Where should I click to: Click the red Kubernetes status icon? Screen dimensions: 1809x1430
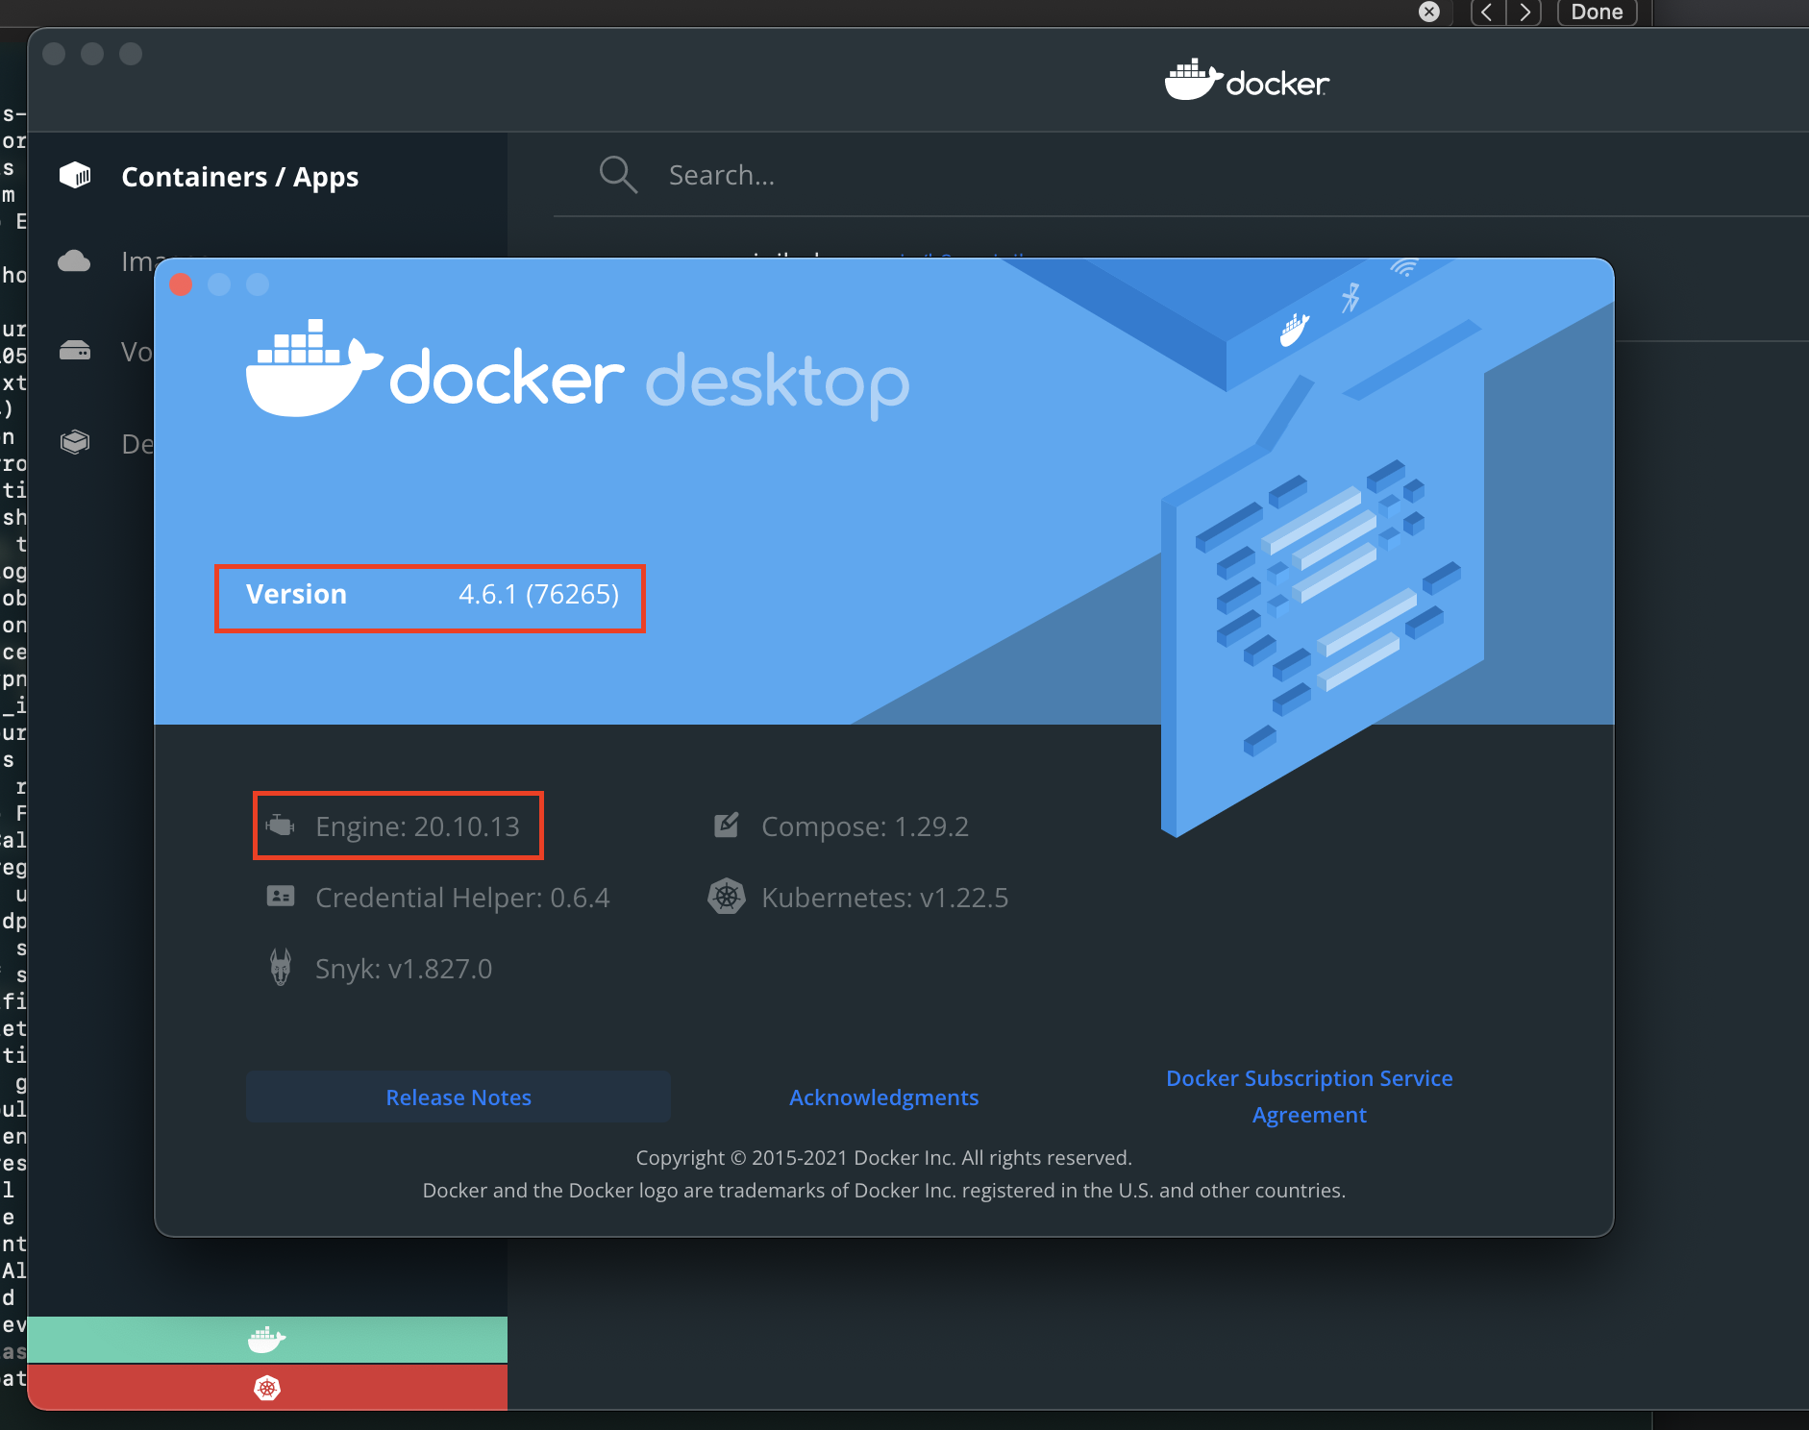point(267,1388)
